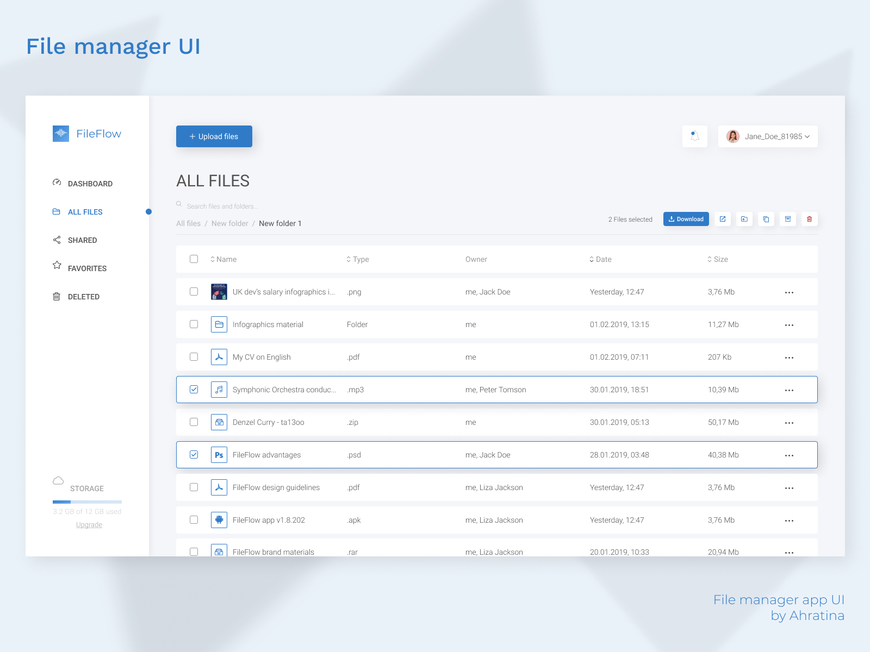Image resolution: width=870 pixels, height=652 pixels.
Task: Click the Upload files button
Action: [214, 136]
